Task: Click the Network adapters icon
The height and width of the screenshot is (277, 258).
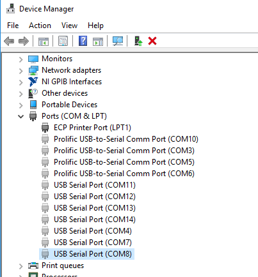Action: [33, 70]
